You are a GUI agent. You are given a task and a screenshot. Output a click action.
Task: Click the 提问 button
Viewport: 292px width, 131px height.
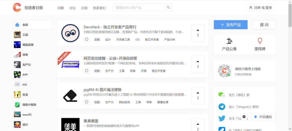(264, 25)
